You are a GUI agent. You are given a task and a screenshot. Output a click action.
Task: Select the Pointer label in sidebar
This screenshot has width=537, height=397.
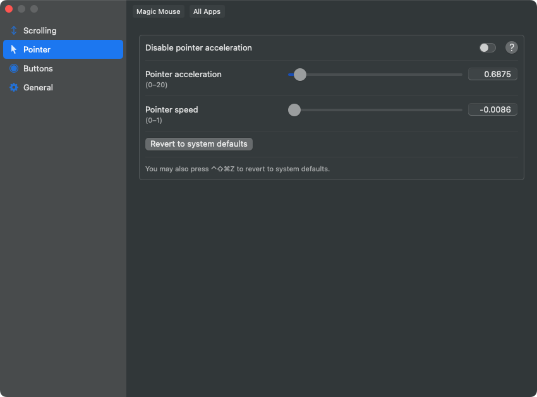point(37,49)
